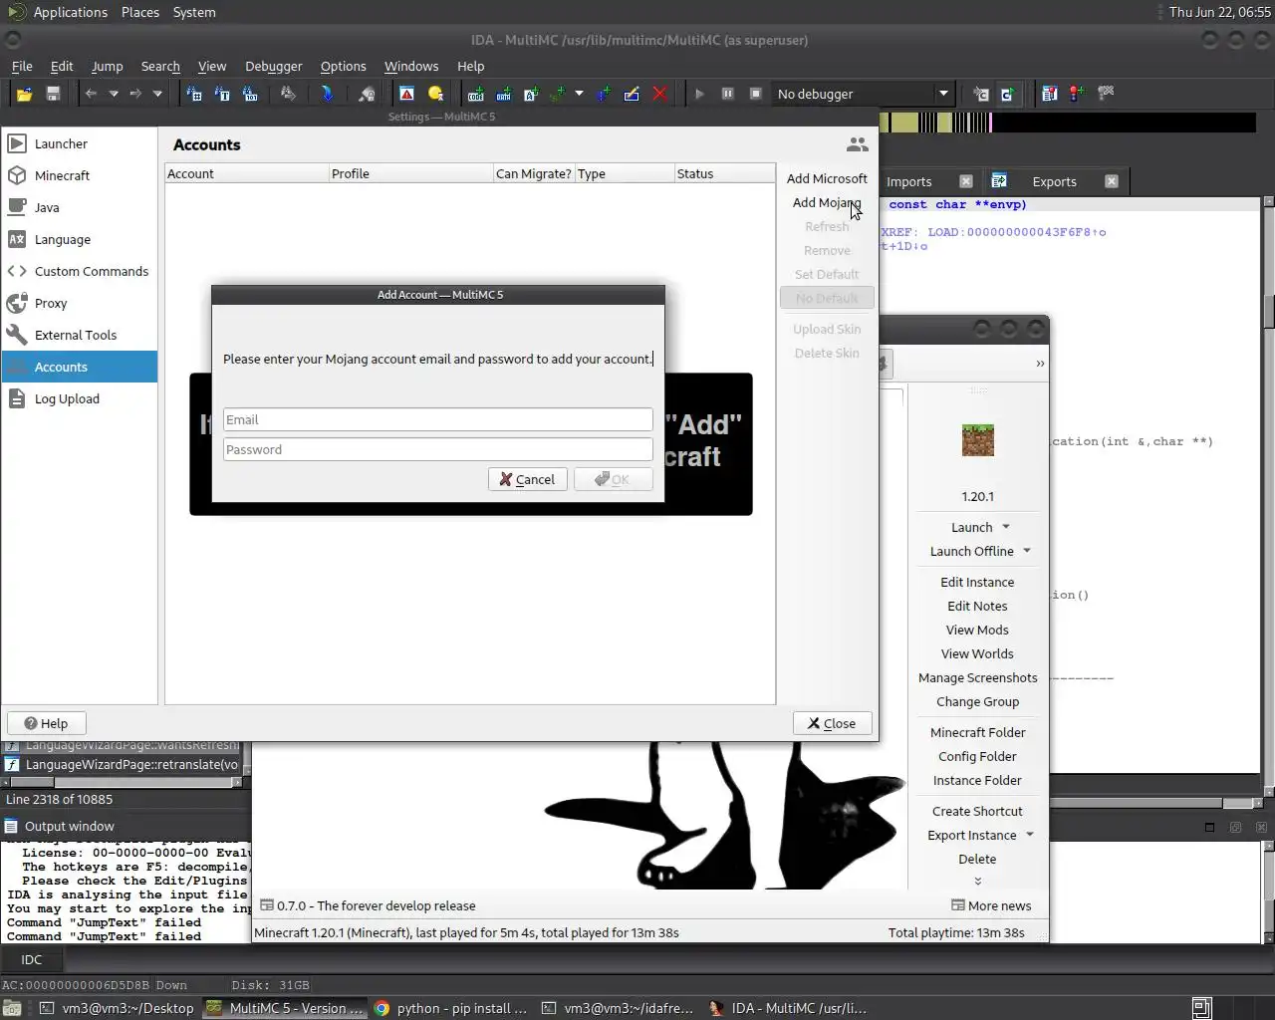The image size is (1275, 1020).
Task: Open the Proxy settings page
Action: coord(80,303)
